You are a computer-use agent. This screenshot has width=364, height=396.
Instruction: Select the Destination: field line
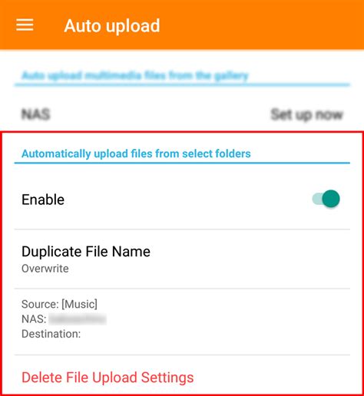coord(51,334)
